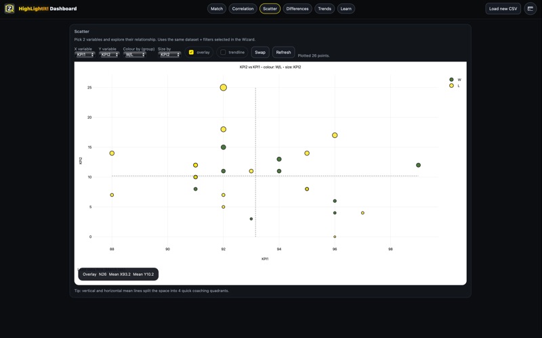This screenshot has width=542, height=338.
Task: Open the Trends tab
Action: click(x=325, y=9)
